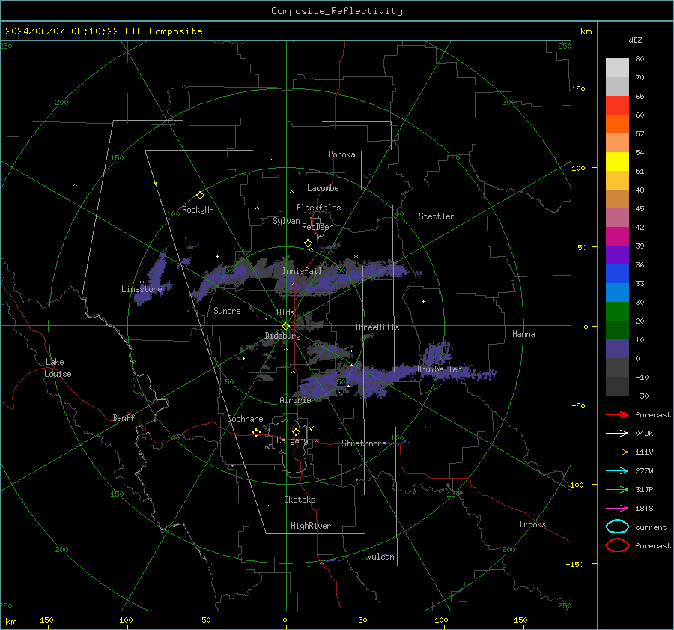Click the Airdrie city label
The height and width of the screenshot is (630, 674).
click(295, 400)
